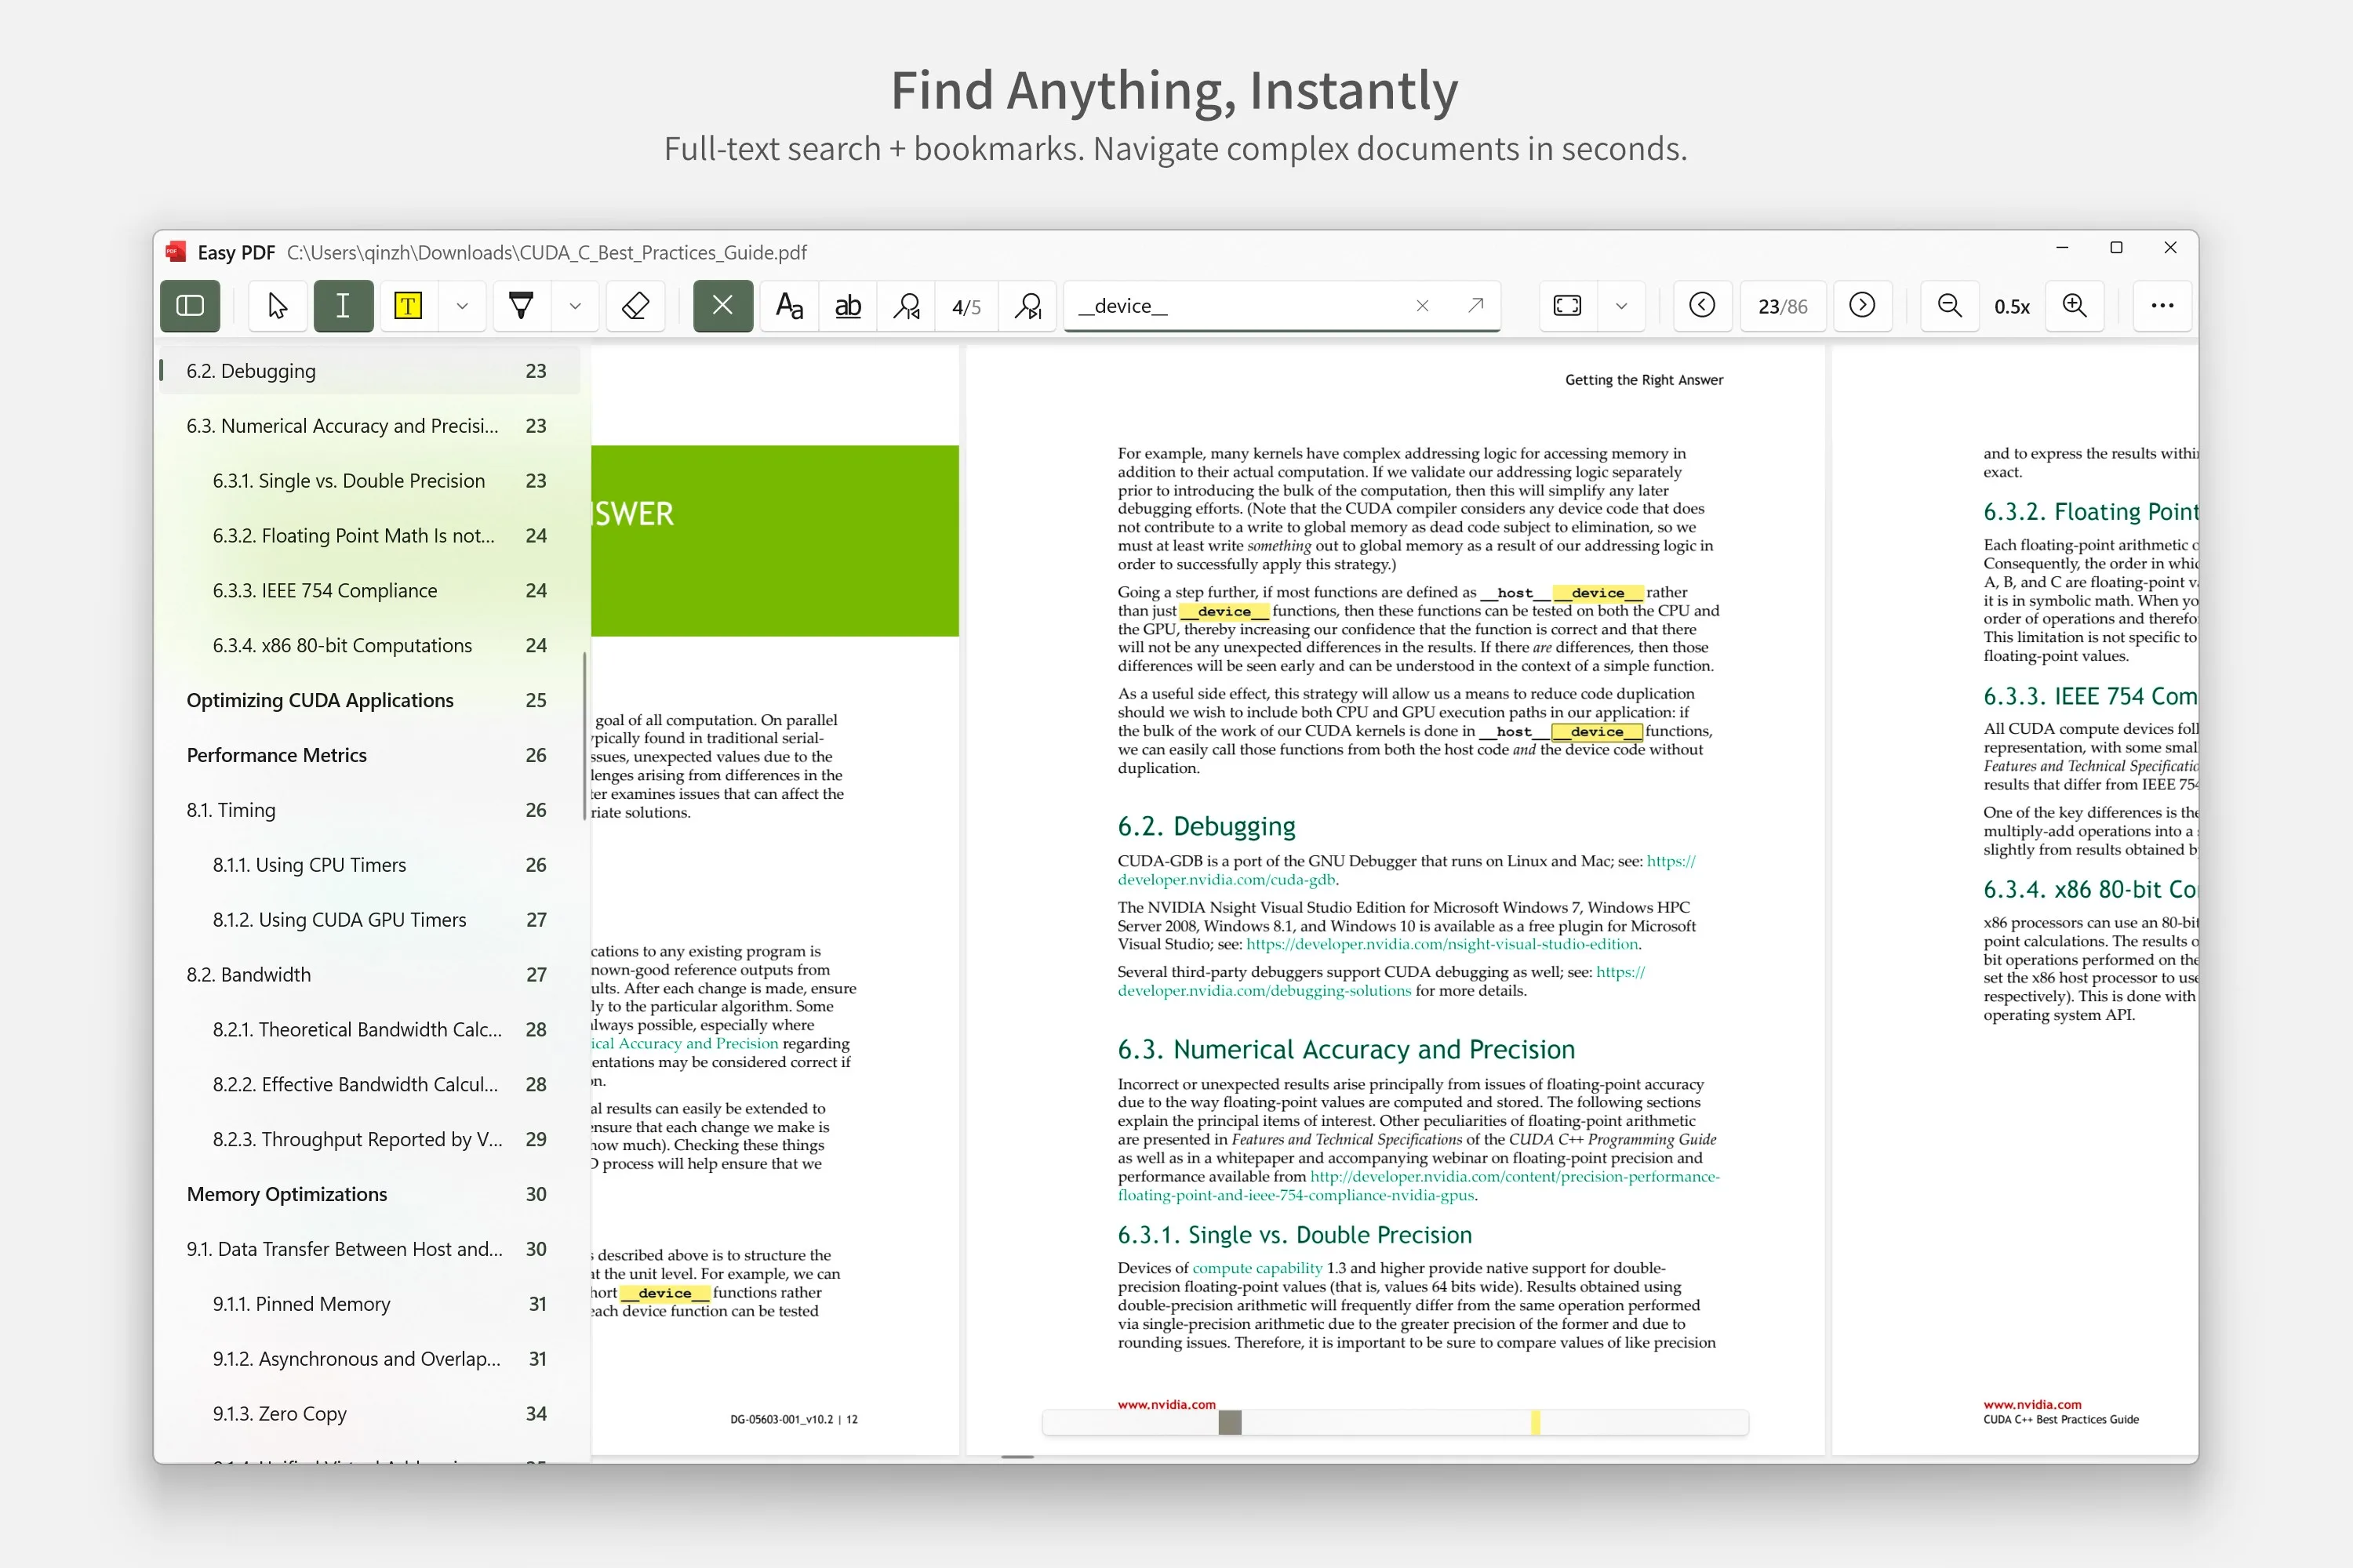Open 8.2. Bandwidth bookmark
The height and width of the screenshot is (1568, 2353).
pyautogui.click(x=370, y=975)
